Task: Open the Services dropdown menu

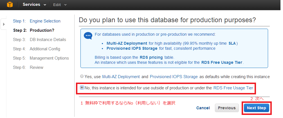Action: coord(35,5)
